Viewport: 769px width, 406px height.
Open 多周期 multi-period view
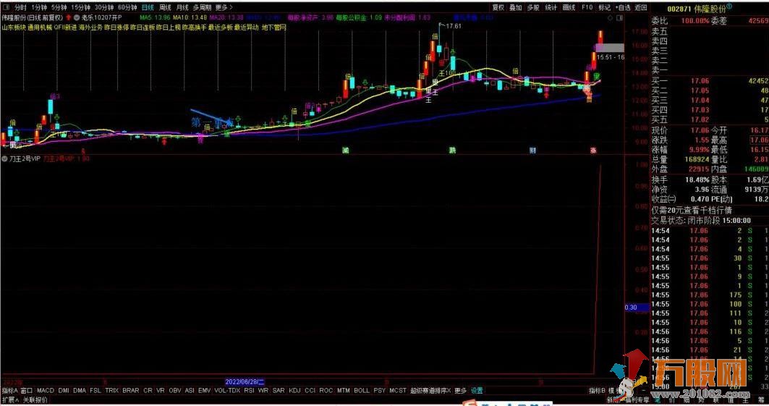pos(202,7)
